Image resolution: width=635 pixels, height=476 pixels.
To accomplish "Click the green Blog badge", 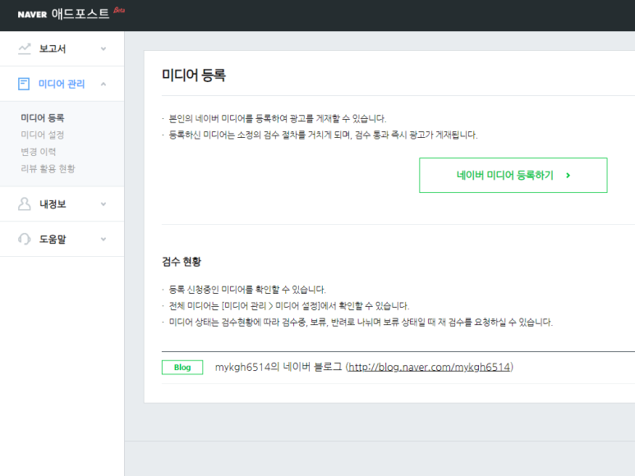I will pos(182,367).
